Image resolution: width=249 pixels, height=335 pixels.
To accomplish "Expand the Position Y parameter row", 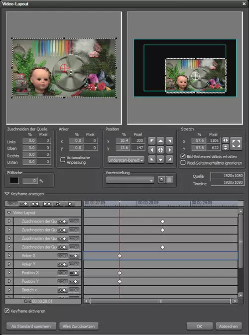I will coord(9,281).
